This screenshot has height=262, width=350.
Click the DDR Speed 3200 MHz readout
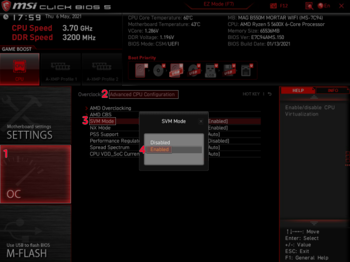[x=54, y=38]
